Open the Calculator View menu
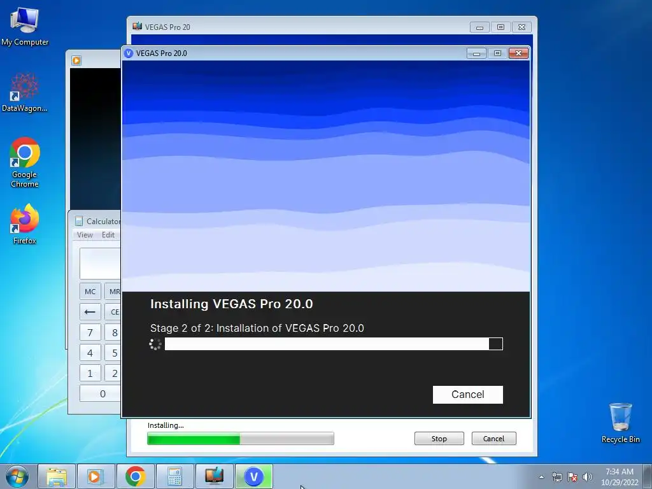This screenshot has width=652, height=489. [85, 235]
